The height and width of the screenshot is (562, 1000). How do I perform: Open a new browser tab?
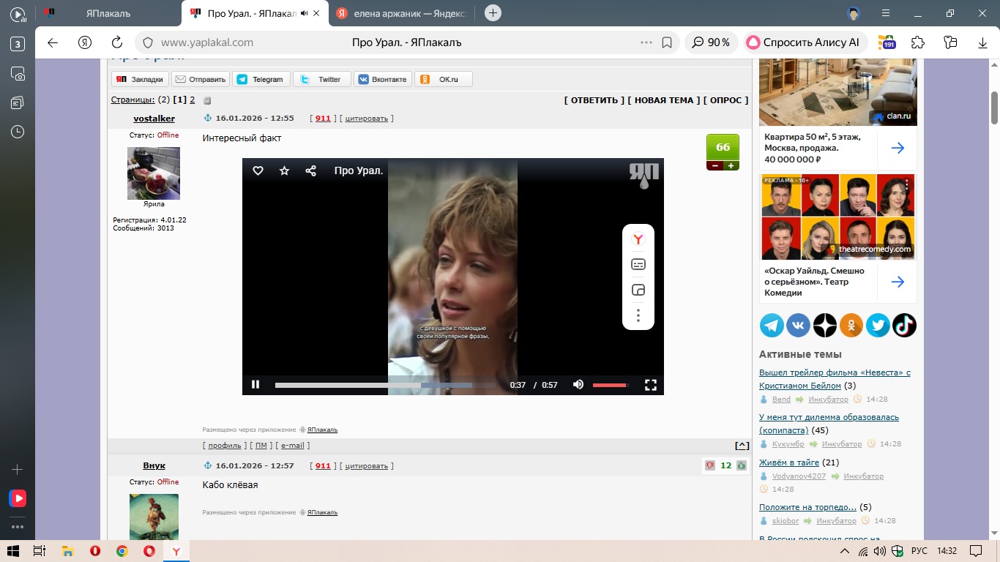click(x=493, y=12)
